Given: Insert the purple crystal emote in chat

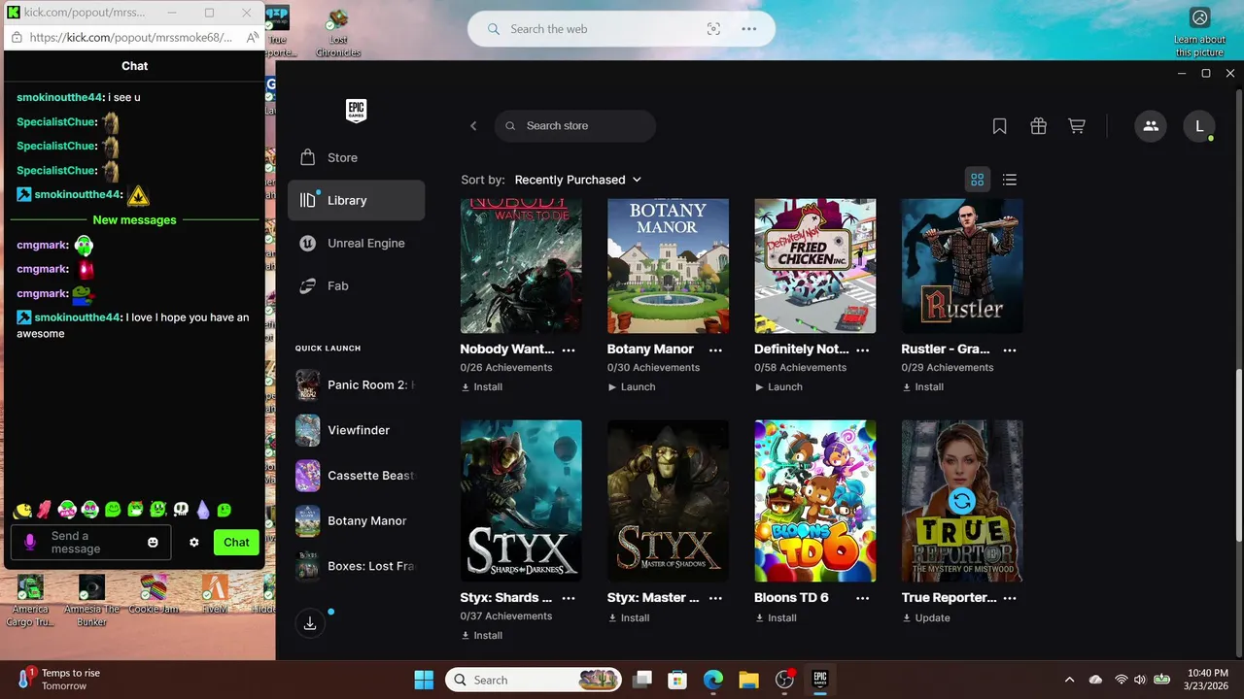Looking at the screenshot, I should pyautogui.click(x=203, y=510).
